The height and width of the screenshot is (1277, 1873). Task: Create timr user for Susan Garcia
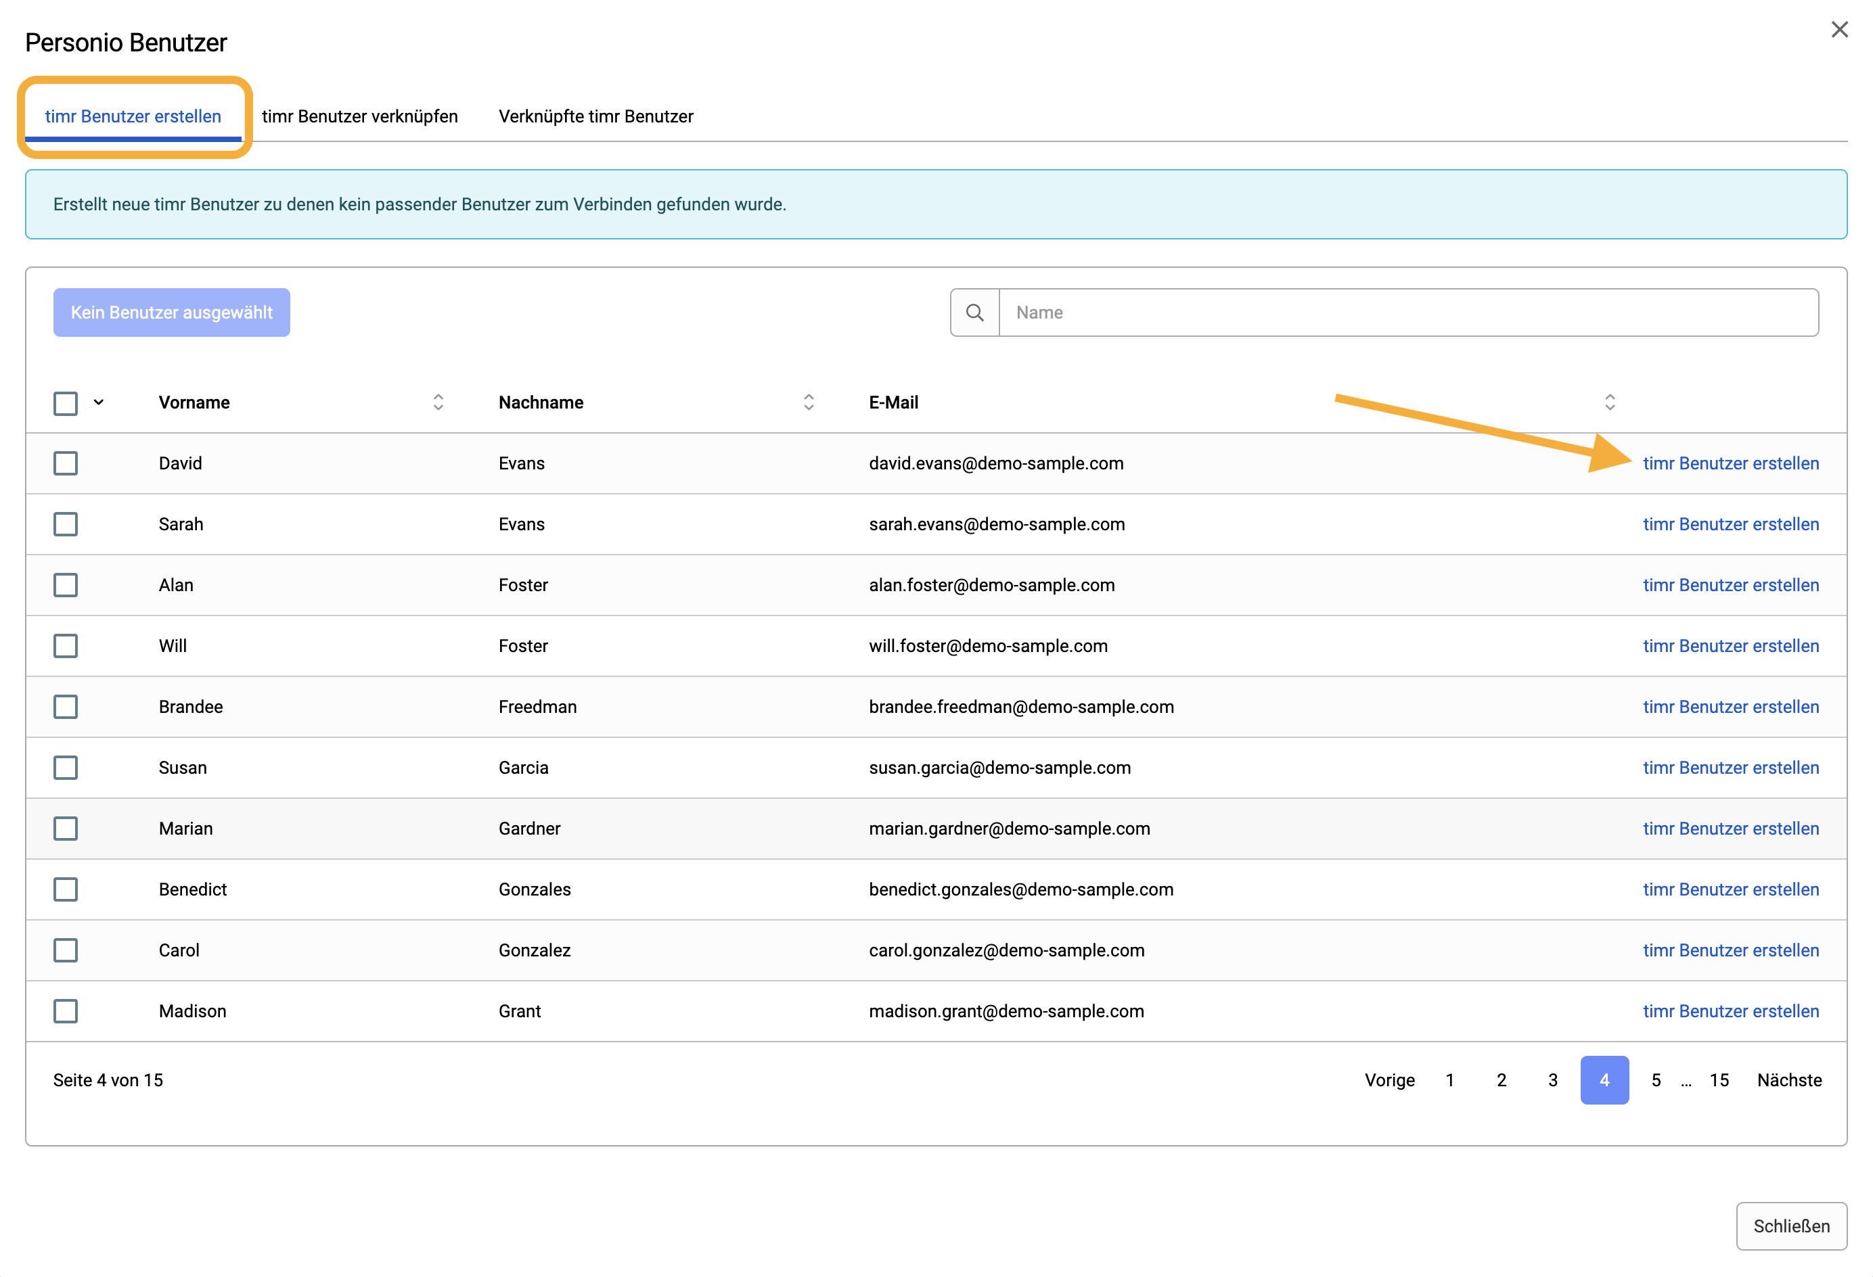[1730, 768]
